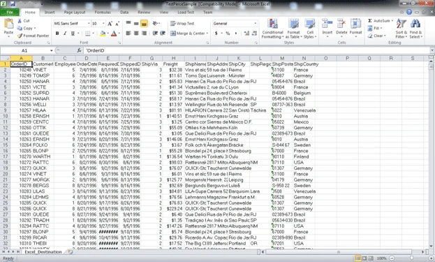Screen dimensions: 435x262
Task: Toggle Bold formatting
Action: coord(57,34)
